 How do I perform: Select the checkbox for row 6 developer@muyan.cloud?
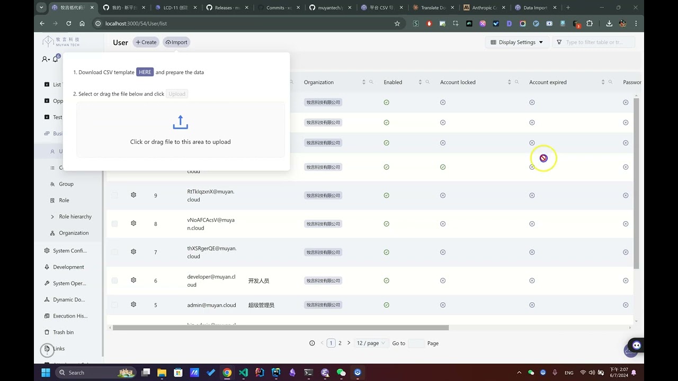114,280
